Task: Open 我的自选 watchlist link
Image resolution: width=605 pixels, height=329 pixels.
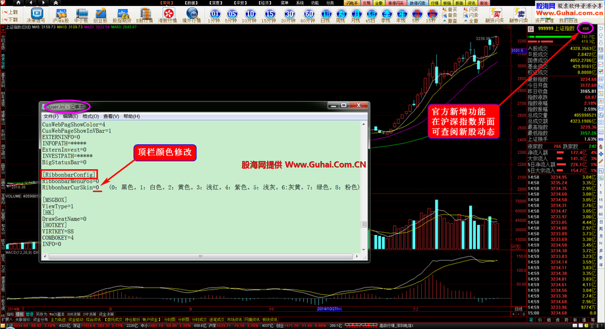Action: (x=568, y=20)
